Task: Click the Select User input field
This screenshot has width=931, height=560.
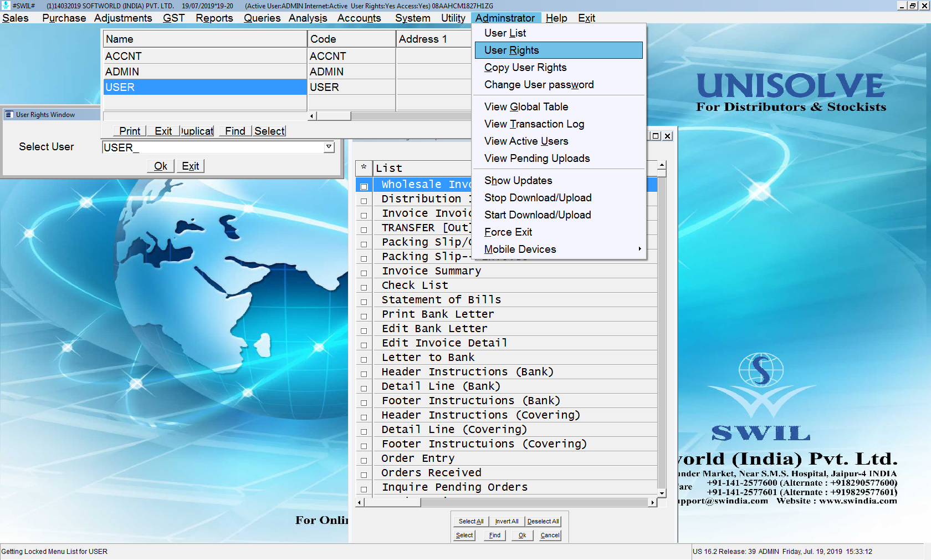Action: (213, 147)
